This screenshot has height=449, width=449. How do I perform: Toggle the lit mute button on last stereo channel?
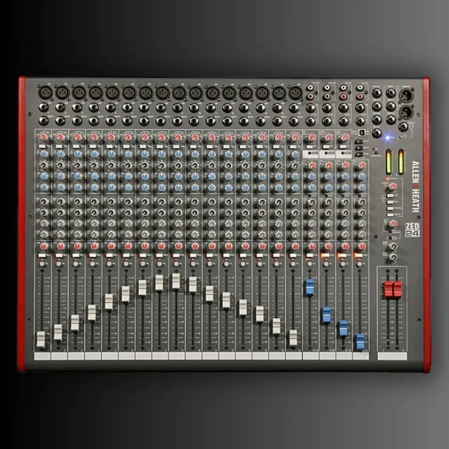pyautogui.click(x=358, y=256)
